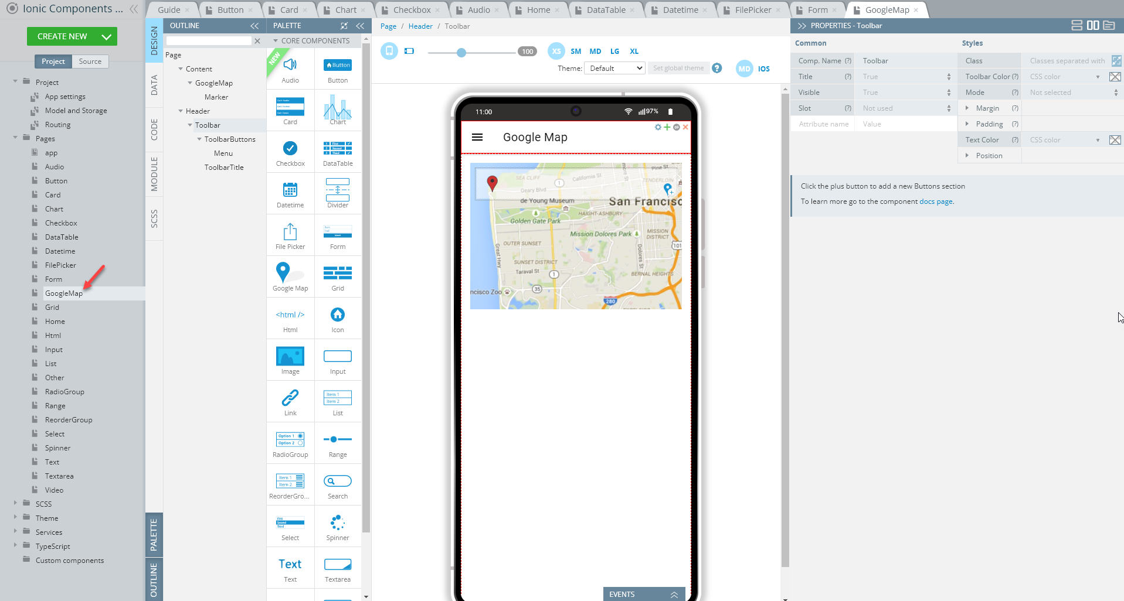Select the Image palette component

click(290, 360)
